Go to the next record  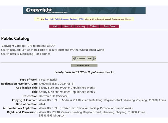(91, 58)
